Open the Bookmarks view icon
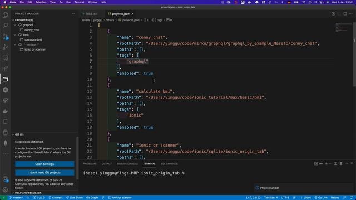The width and height of the screenshot is (356, 200). pos(5,122)
